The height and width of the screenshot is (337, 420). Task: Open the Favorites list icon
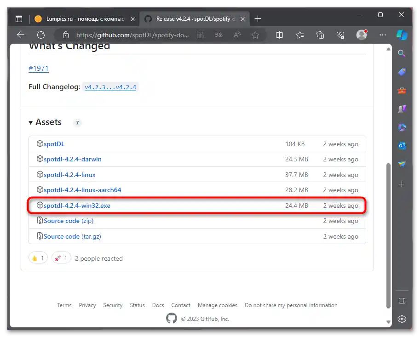pos(300,35)
